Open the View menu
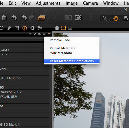Image resolution: width=129 pixels, height=128 pixels. 26,3
